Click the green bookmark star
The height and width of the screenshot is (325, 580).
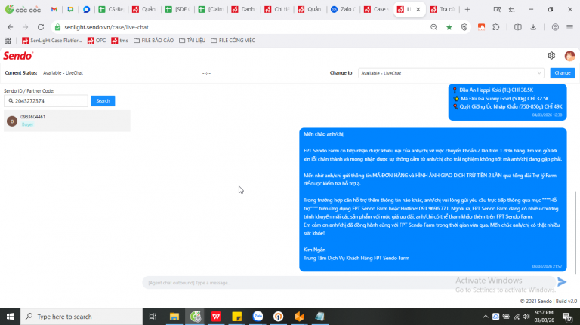(449, 27)
